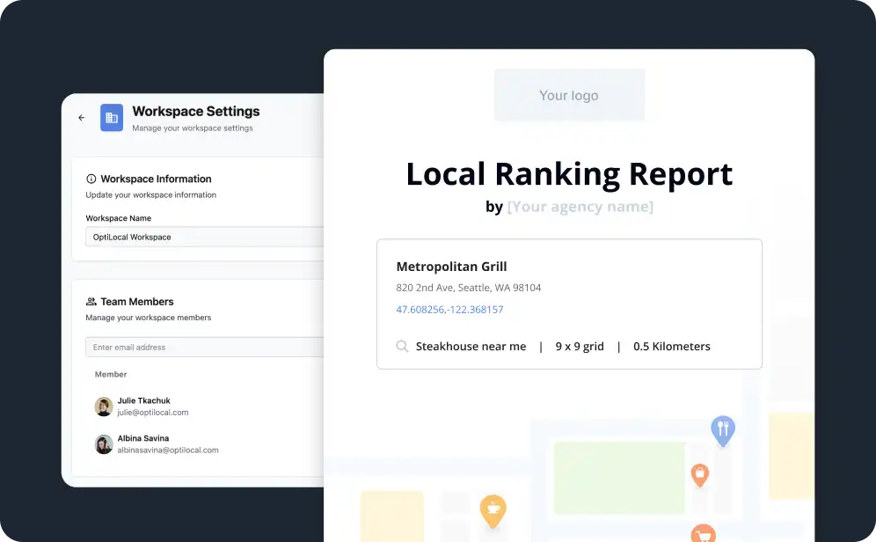Open the 47.608256,-122.368157 coordinates link
876x542 pixels.
pyautogui.click(x=449, y=310)
